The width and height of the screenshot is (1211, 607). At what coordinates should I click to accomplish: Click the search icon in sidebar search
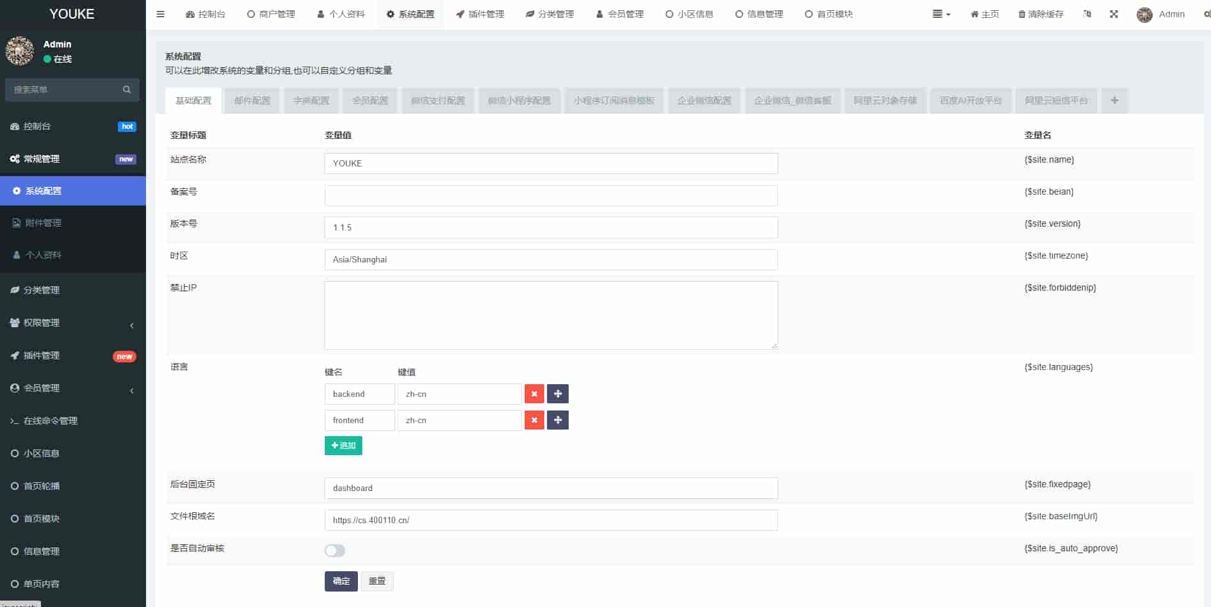127,90
